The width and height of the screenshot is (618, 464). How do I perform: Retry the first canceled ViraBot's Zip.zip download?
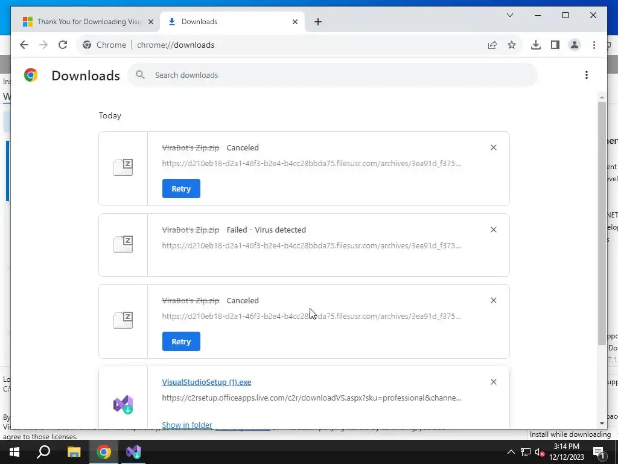pyautogui.click(x=181, y=188)
